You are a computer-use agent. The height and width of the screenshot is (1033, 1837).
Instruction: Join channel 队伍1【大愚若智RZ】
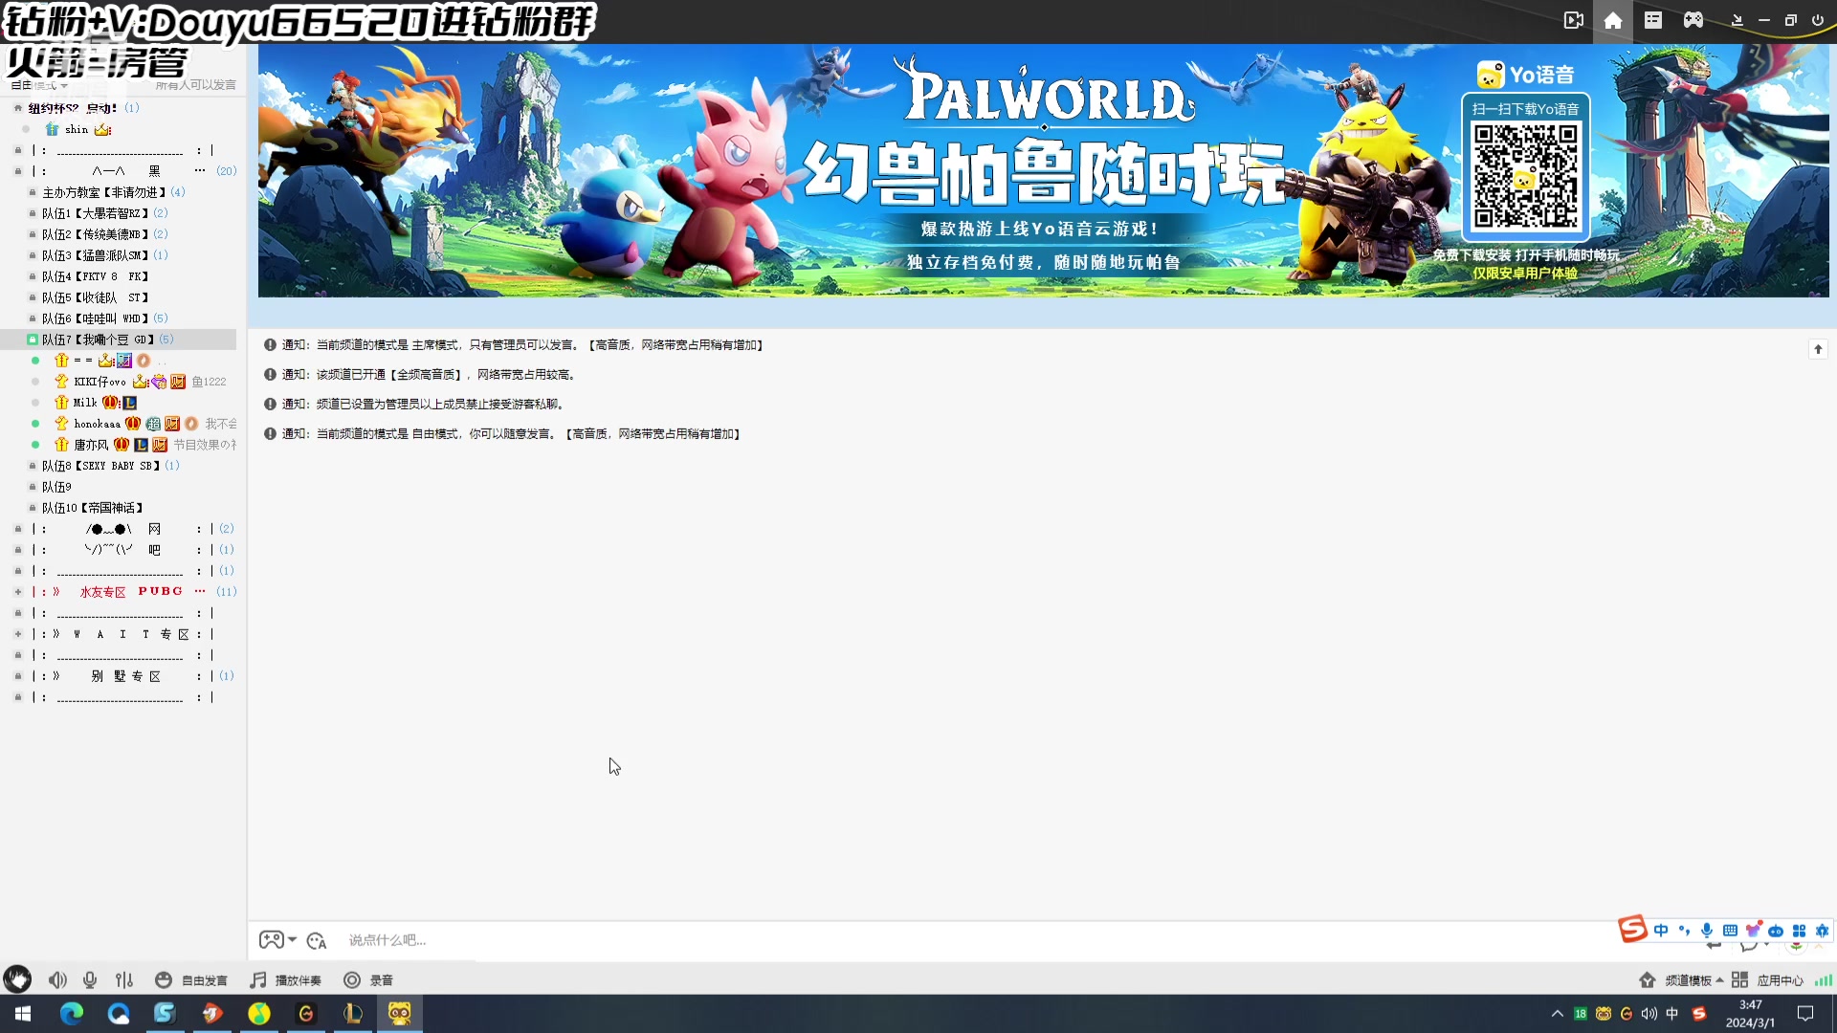[96, 213]
